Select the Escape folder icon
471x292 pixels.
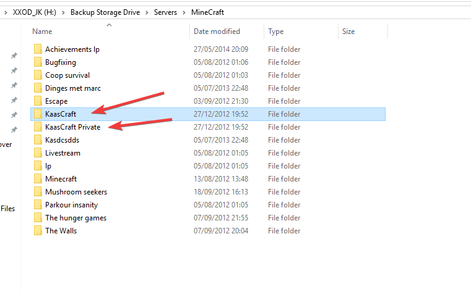pyautogui.click(x=37, y=101)
